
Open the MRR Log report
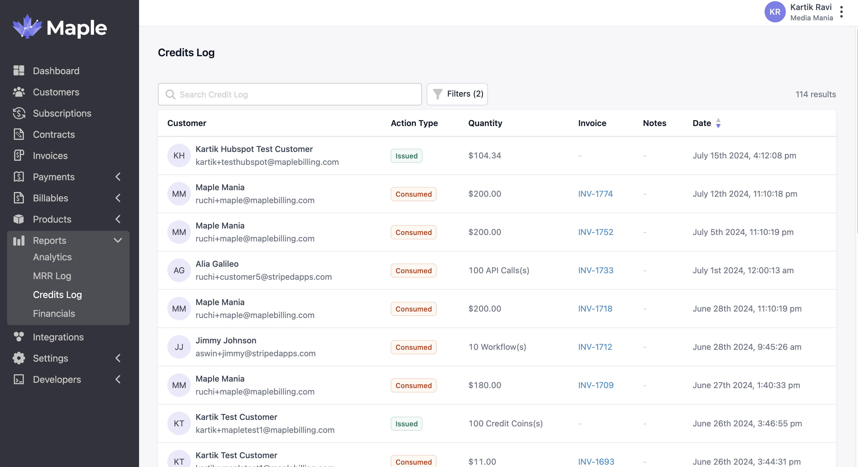click(x=52, y=276)
